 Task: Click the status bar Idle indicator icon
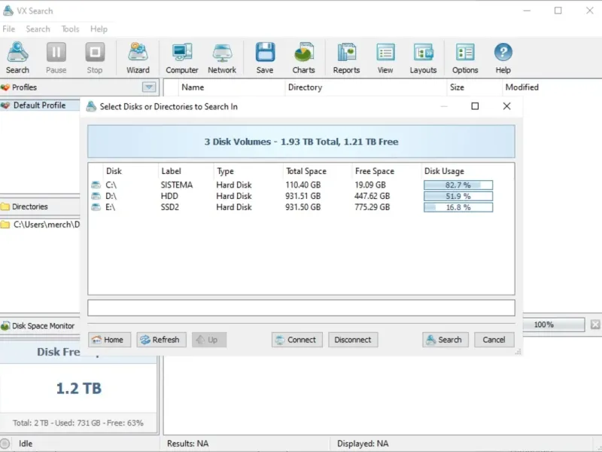pyautogui.click(x=5, y=444)
